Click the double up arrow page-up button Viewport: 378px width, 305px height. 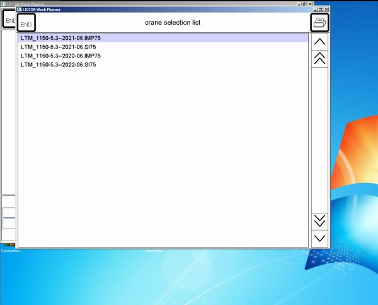(x=319, y=59)
